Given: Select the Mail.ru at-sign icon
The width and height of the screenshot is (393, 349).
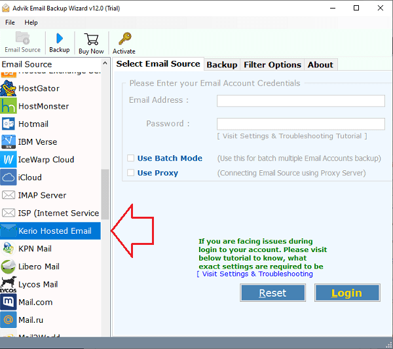Looking at the screenshot, I should click(9, 320).
